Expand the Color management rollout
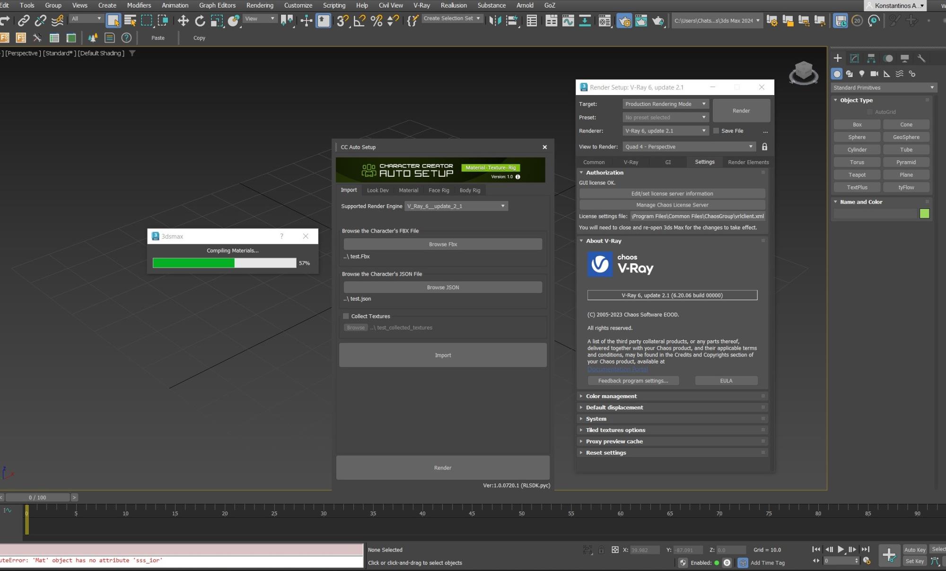This screenshot has height=571, width=946. (x=672, y=396)
